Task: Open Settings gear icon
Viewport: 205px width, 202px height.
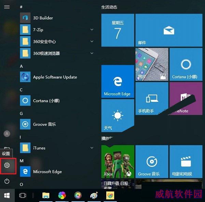Action: point(7,165)
